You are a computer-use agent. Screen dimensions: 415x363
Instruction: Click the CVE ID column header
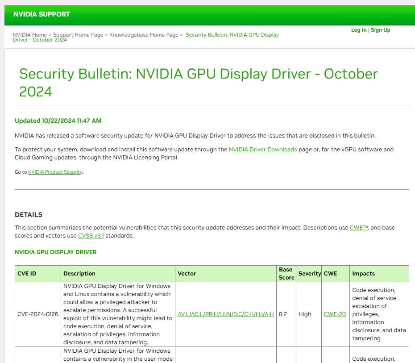coord(38,274)
